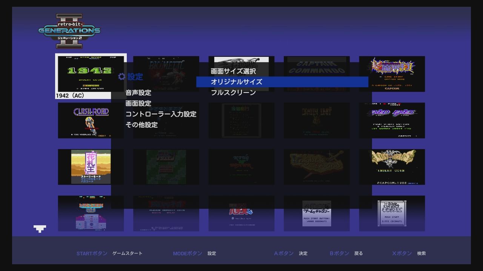Click the white scroll-down arrow icon

(x=40, y=228)
